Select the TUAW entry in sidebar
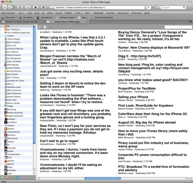The height and width of the screenshot is (183, 193). pos(16,106)
